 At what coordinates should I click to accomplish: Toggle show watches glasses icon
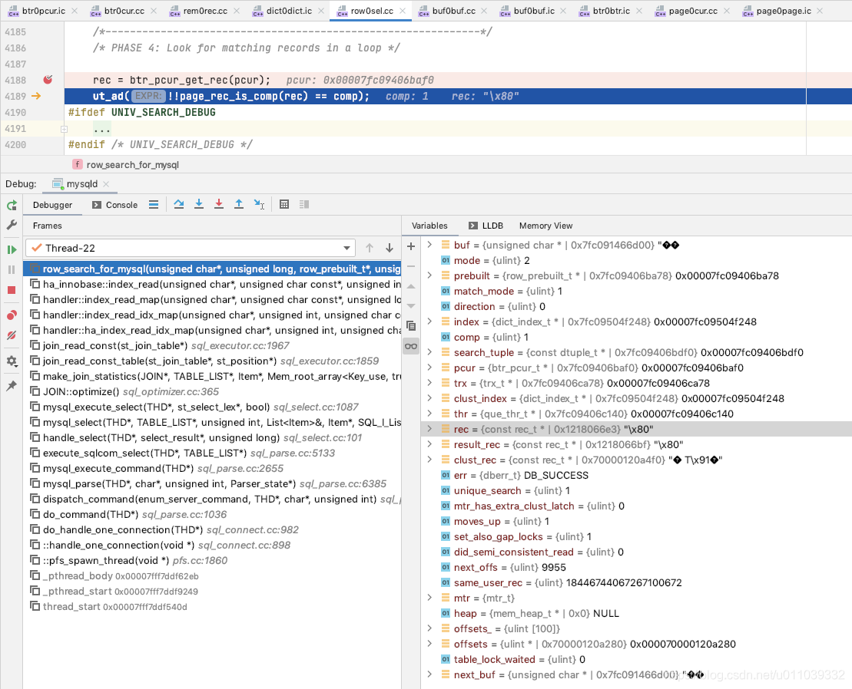click(x=411, y=346)
